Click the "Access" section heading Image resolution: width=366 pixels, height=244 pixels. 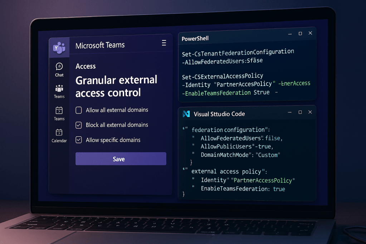tap(86, 66)
